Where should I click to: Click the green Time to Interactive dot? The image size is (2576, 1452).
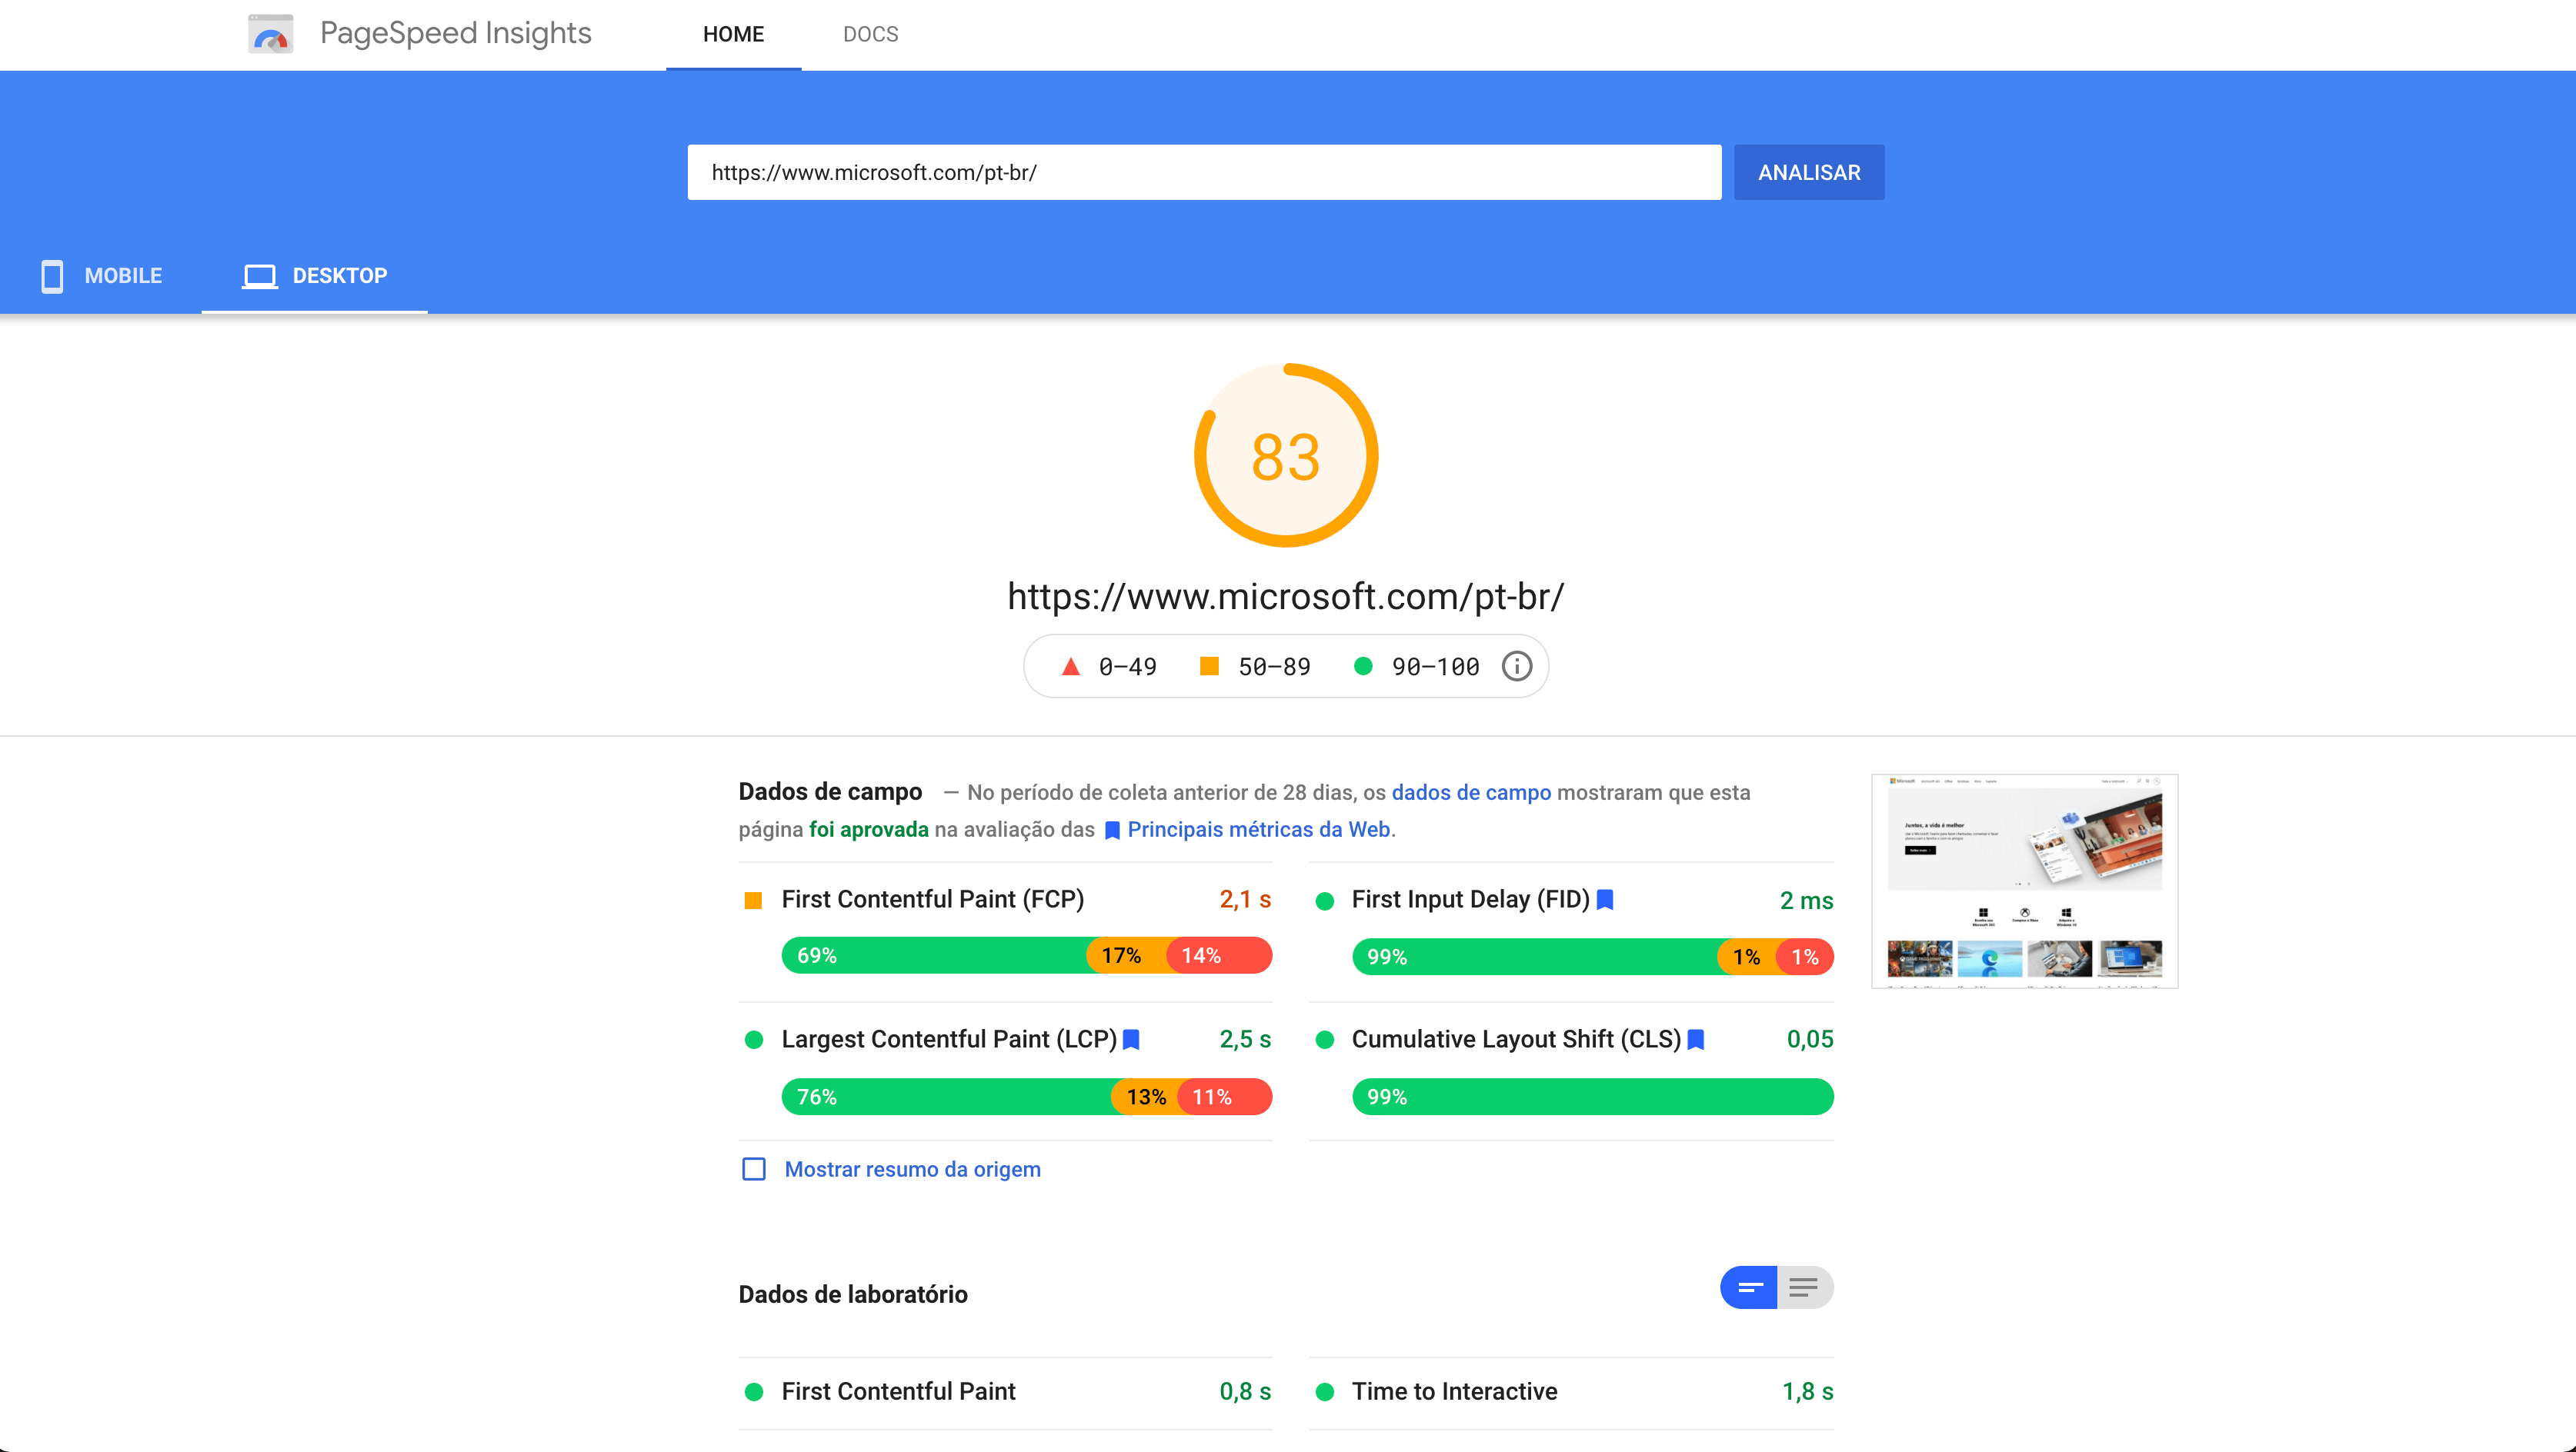pyautogui.click(x=1325, y=1391)
